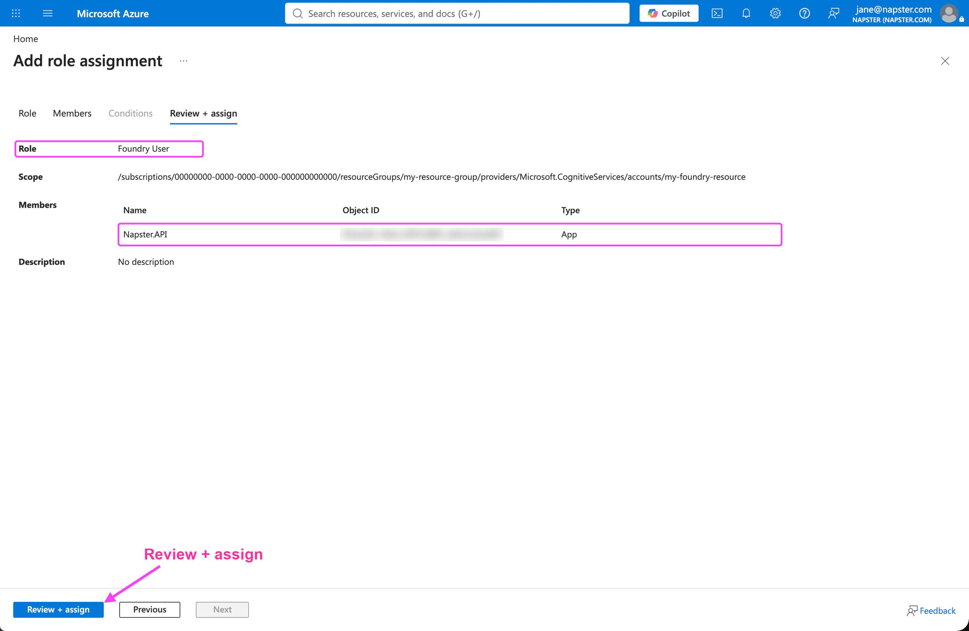969x631 pixels.
Task: Click the Foundry User role value
Action: click(x=143, y=149)
